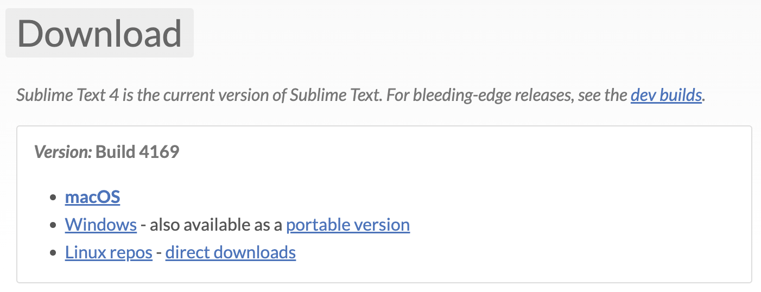Viewport: 761px width, 292px height.
Task: Open the Linux repos link
Action: click(x=109, y=252)
